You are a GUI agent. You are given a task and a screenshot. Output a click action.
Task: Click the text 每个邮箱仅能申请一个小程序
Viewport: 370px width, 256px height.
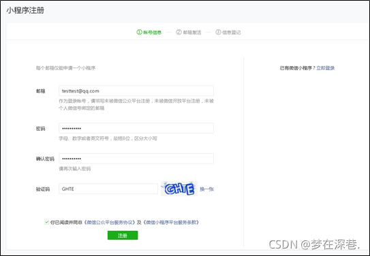(x=65, y=68)
